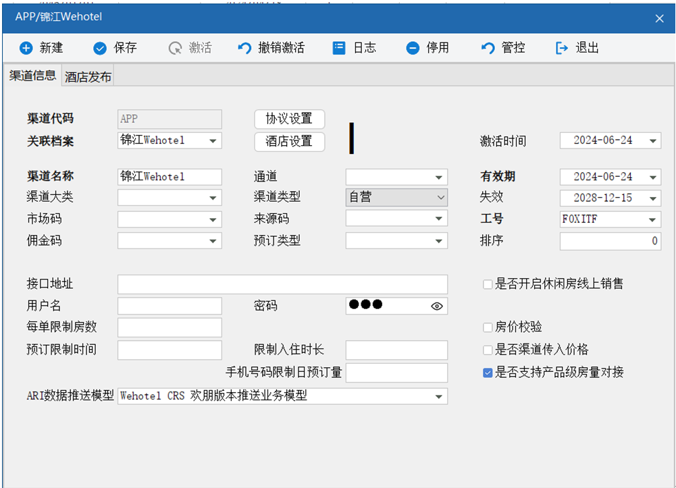Screen dimensions: 676x488
Task: Click the 协议设置 button
Action: point(289,119)
